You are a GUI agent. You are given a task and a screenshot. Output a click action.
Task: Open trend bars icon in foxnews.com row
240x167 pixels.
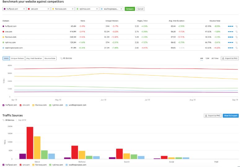tap(230, 37)
